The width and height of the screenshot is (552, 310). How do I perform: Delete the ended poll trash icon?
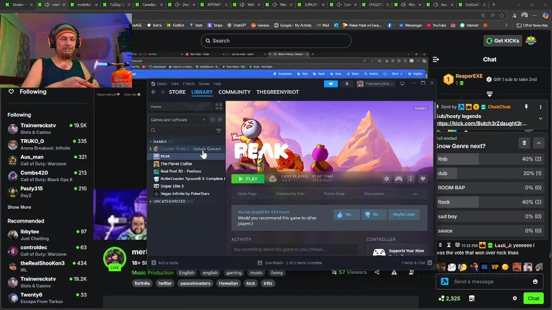pyautogui.click(x=524, y=143)
